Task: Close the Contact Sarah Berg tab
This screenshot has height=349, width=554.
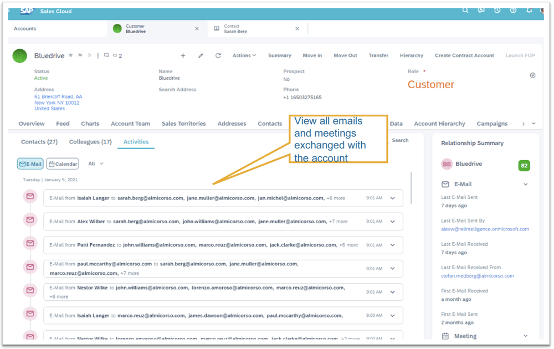Action: click(x=297, y=29)
